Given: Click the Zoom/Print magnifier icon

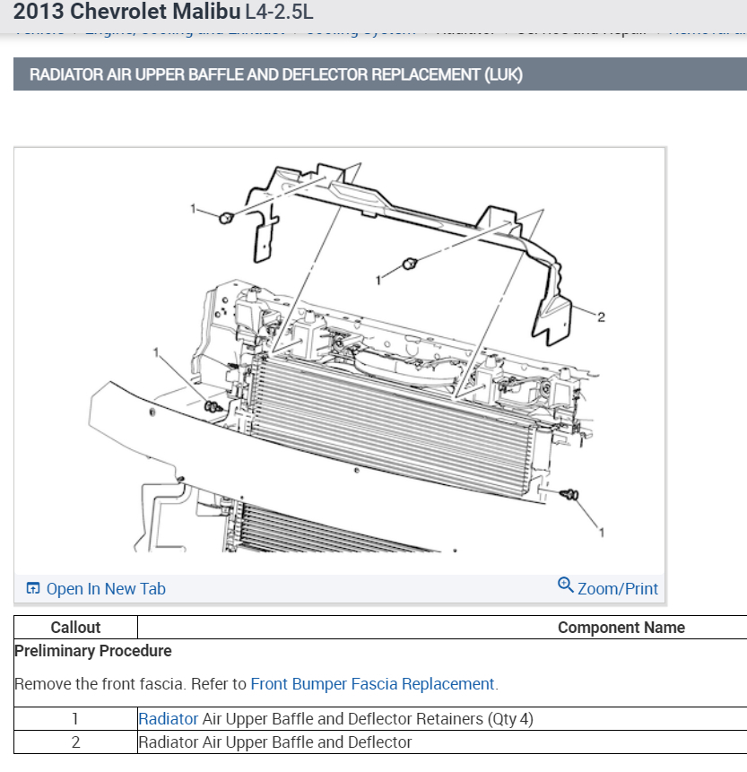Looking at the screenshot, I should pos(565,587).
